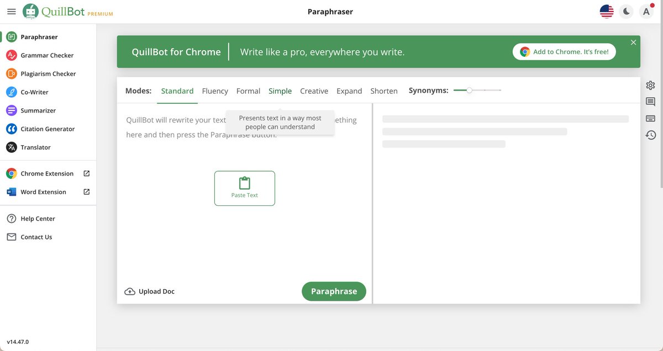Click Upload Doc label
The image size is (663, 351).
tap(156, 291)
